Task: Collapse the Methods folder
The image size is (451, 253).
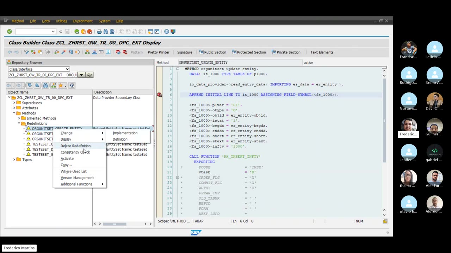Action: pos(14,113)
